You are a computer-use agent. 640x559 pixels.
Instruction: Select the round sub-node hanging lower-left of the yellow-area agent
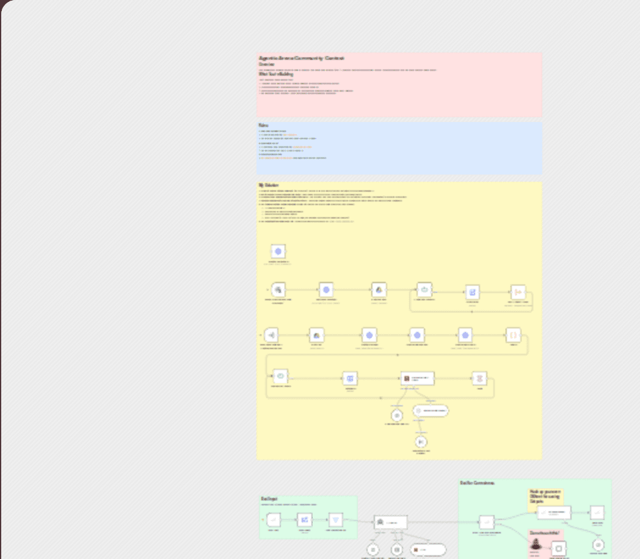[397, 416]
